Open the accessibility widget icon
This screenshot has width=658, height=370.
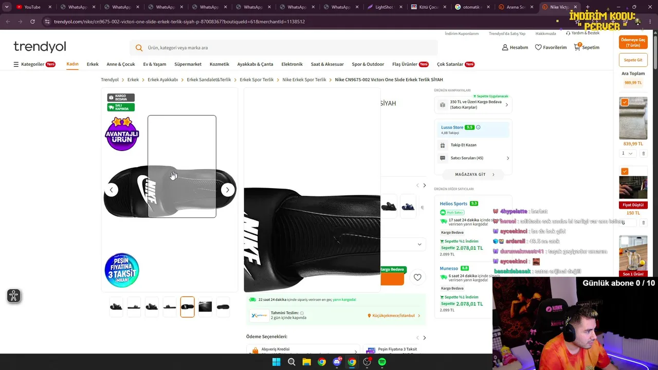[x=14, y=296]
